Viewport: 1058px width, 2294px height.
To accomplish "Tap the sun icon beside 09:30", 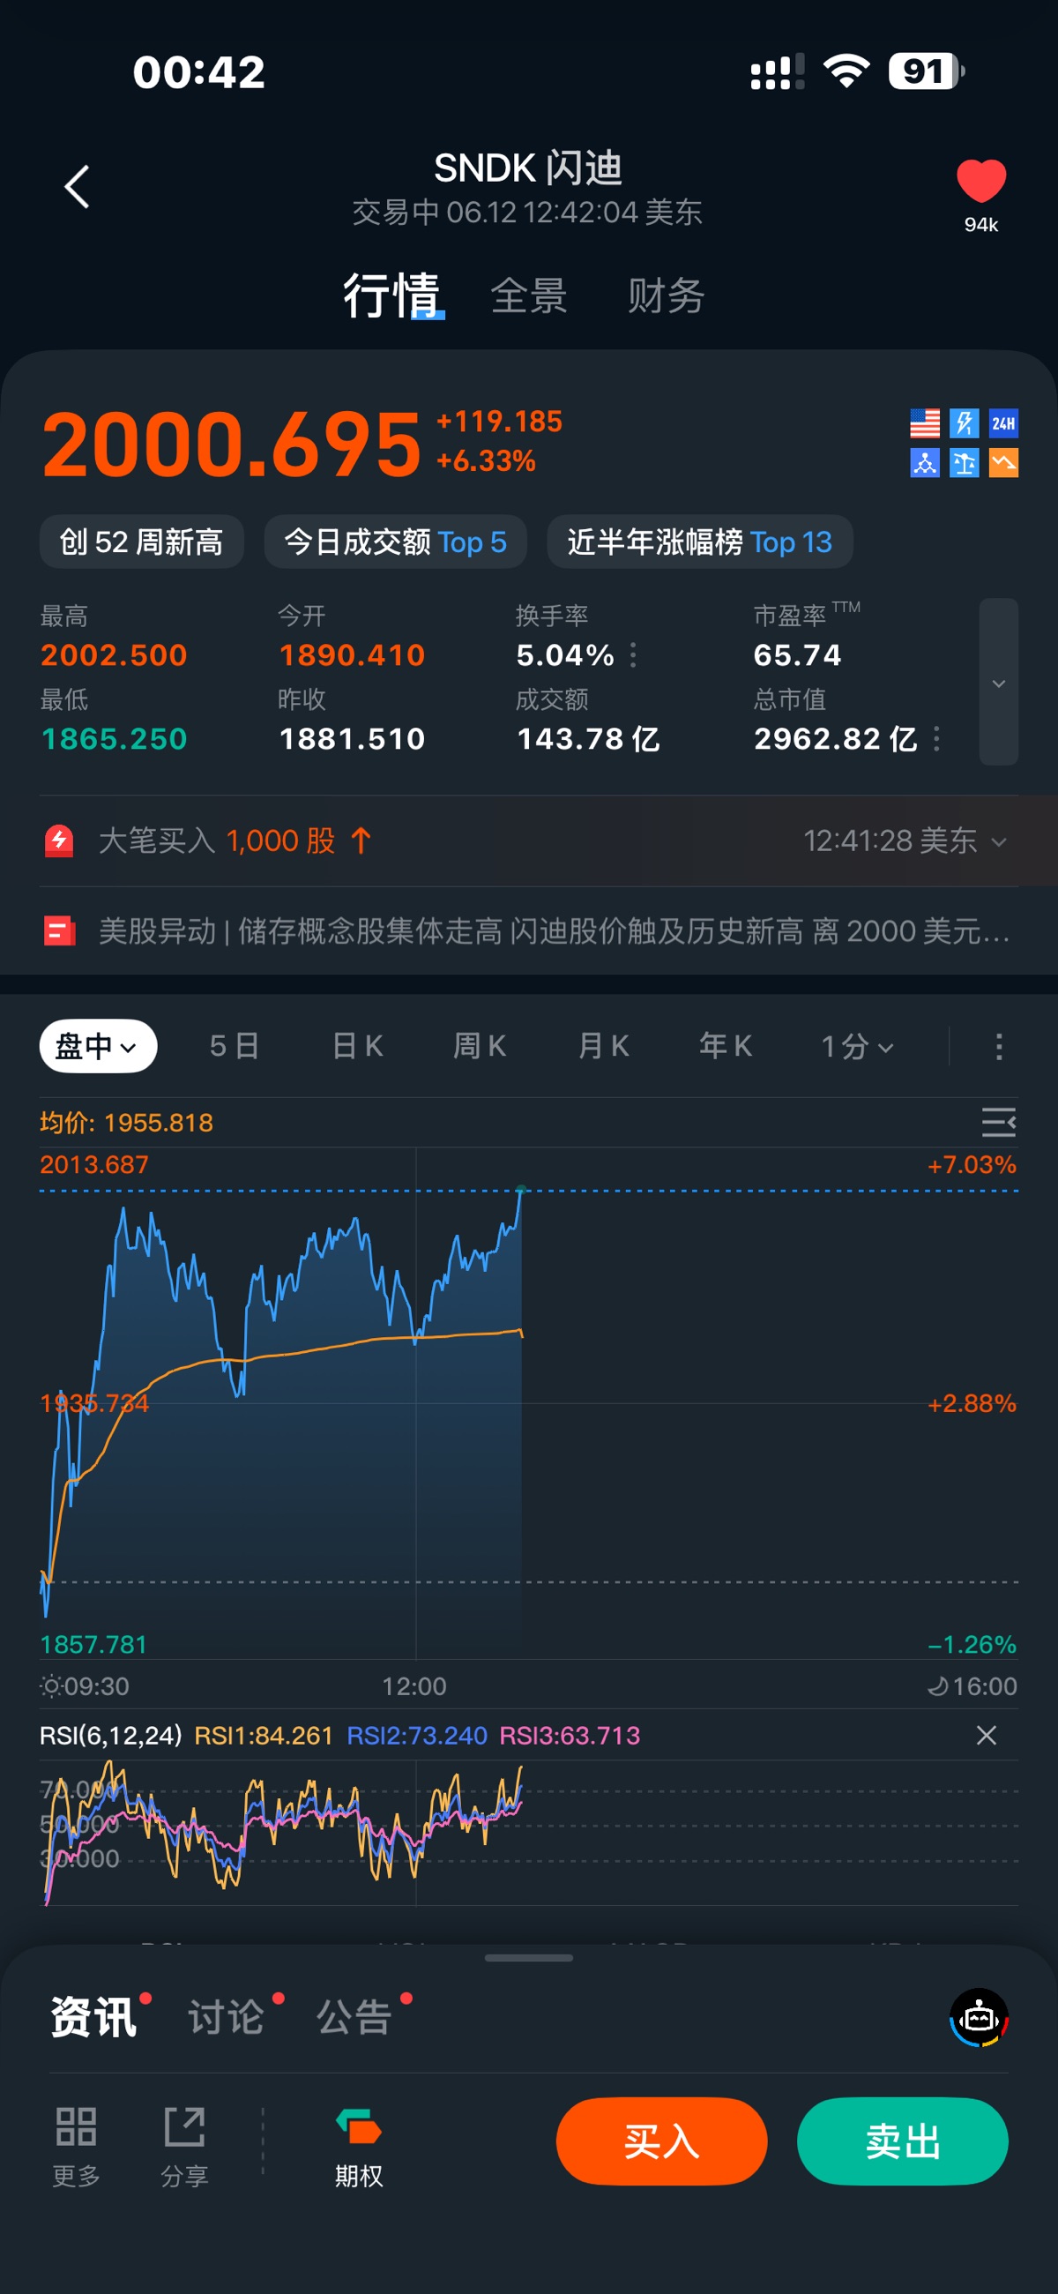I will (51, 1685).
